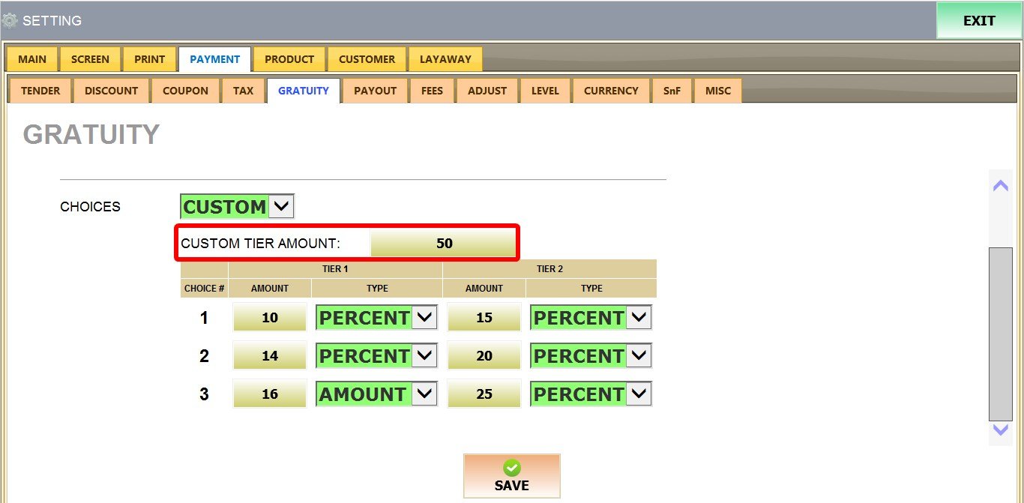Viewport: 1024px width, 503px height.
Task: Click the settings gear icon in title bar
Action: (x=10, y=21)
